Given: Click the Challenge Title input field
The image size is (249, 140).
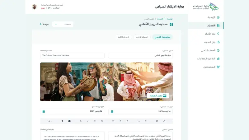Looking at the screenshot, I should [72, 56].
